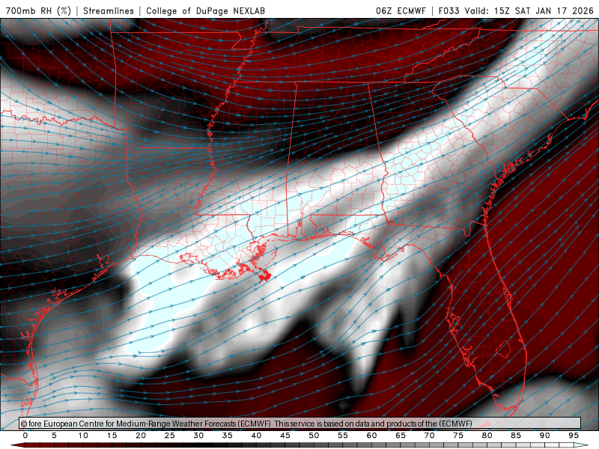Click the 65 value on color scale

[x=401, y=436]
